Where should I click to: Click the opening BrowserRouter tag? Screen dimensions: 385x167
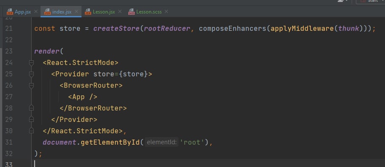coord(91,86)
